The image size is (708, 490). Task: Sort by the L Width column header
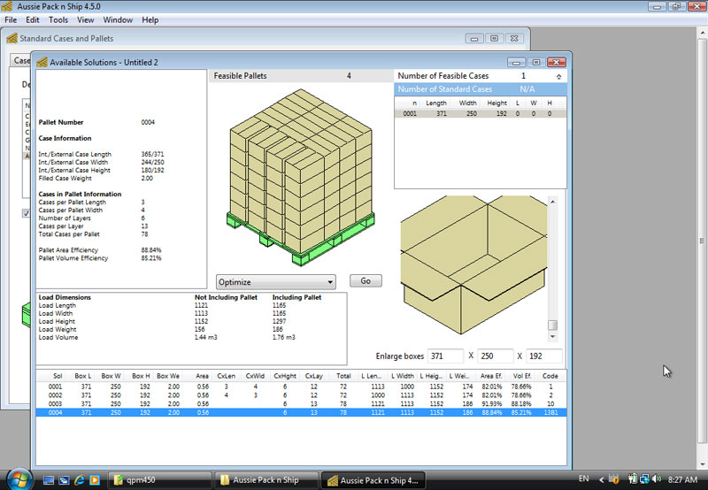pos(403,376)
